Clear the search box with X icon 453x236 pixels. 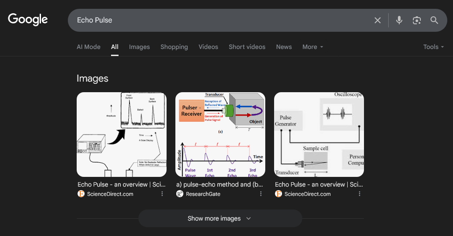pos(378,20)
